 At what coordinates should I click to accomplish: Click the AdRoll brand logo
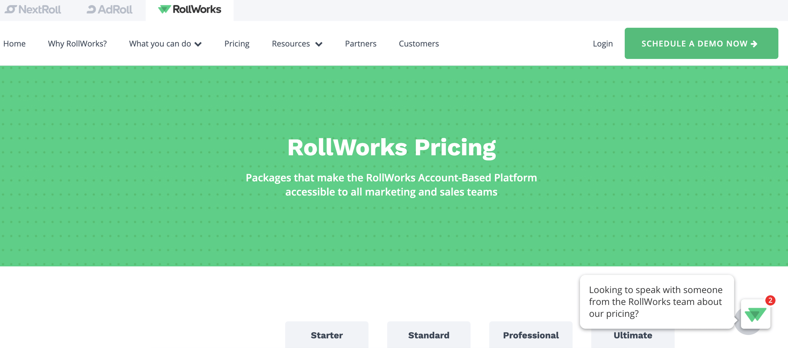[x=109, y=9]
